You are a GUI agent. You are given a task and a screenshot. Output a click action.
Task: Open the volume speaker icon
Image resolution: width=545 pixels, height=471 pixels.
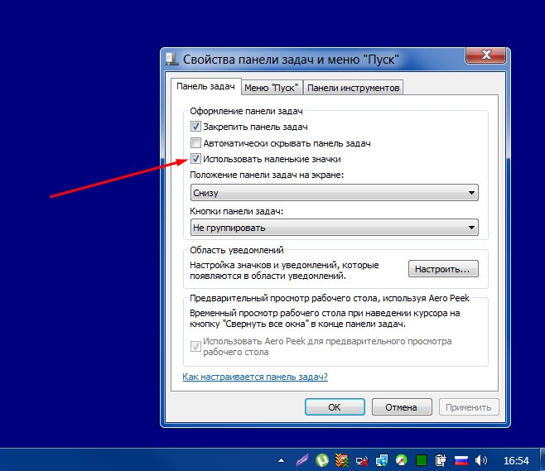coord(480,459)
